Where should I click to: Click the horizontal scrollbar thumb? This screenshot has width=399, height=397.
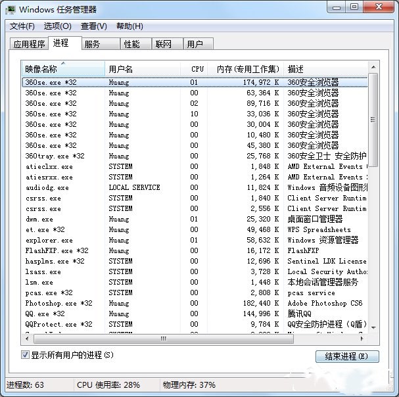coord(164,339)
